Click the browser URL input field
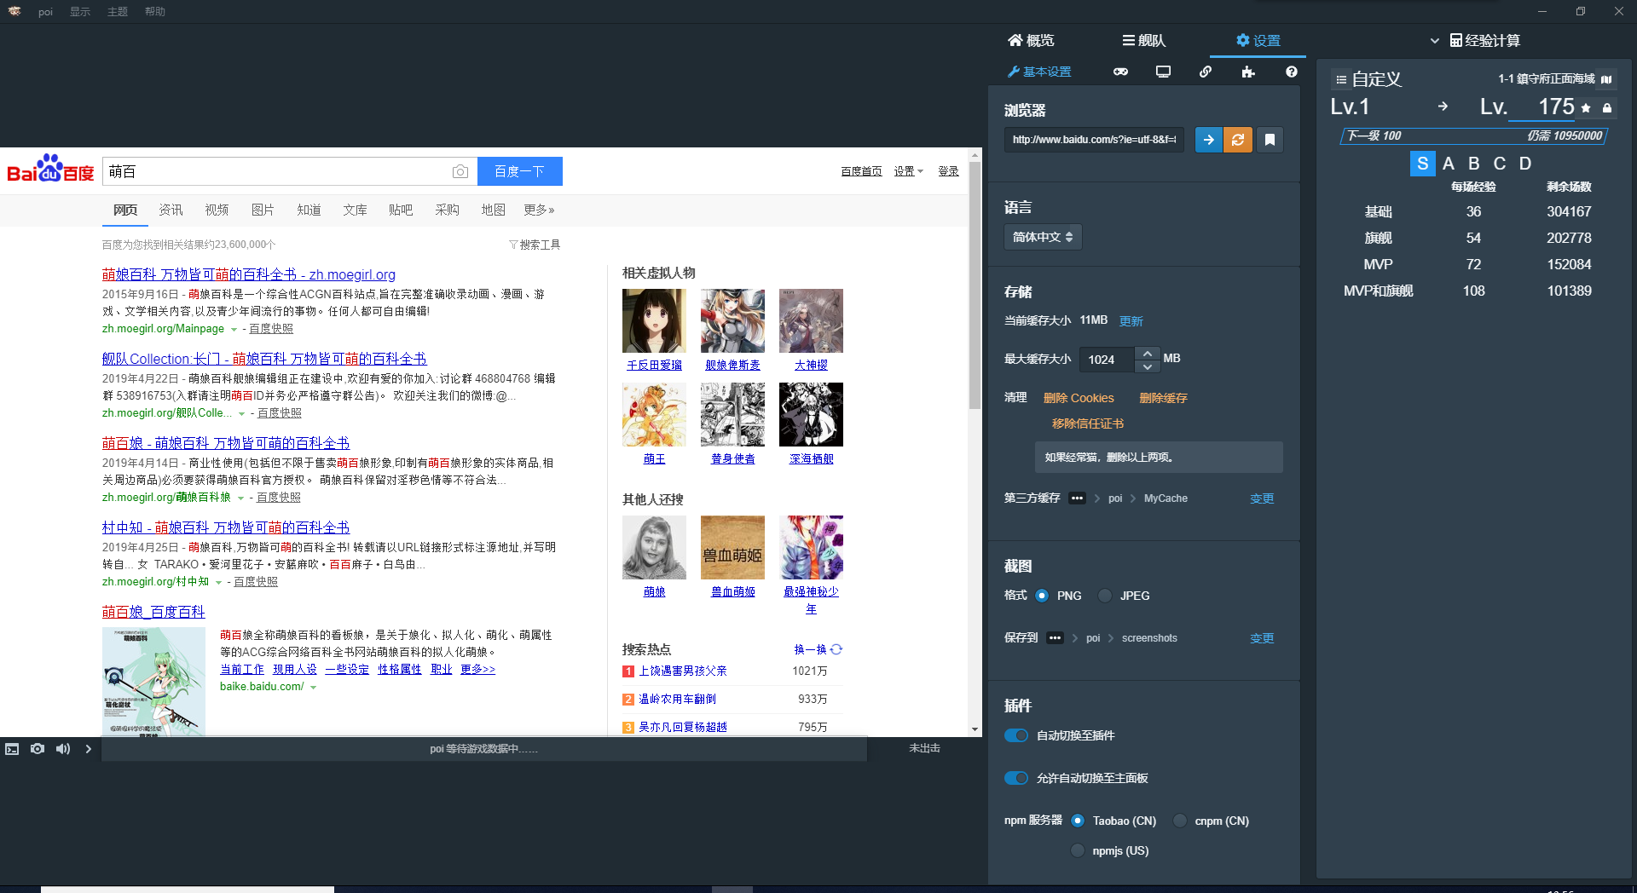 click(1094, 140)
